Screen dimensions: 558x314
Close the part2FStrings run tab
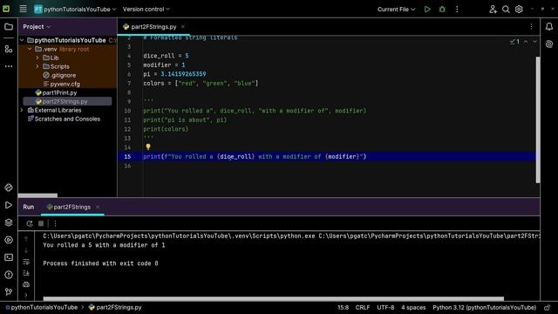tap(98, 207)
